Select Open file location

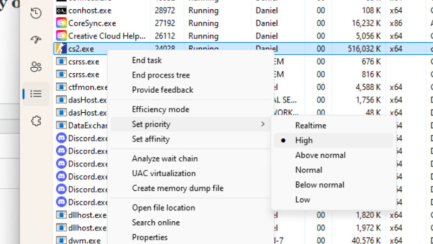(x=163, y=208)
